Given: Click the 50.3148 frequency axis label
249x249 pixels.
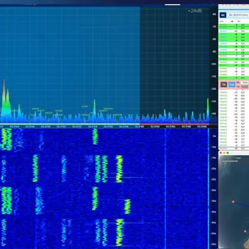Looking at the screenshot, I should (x=46, y=127).
